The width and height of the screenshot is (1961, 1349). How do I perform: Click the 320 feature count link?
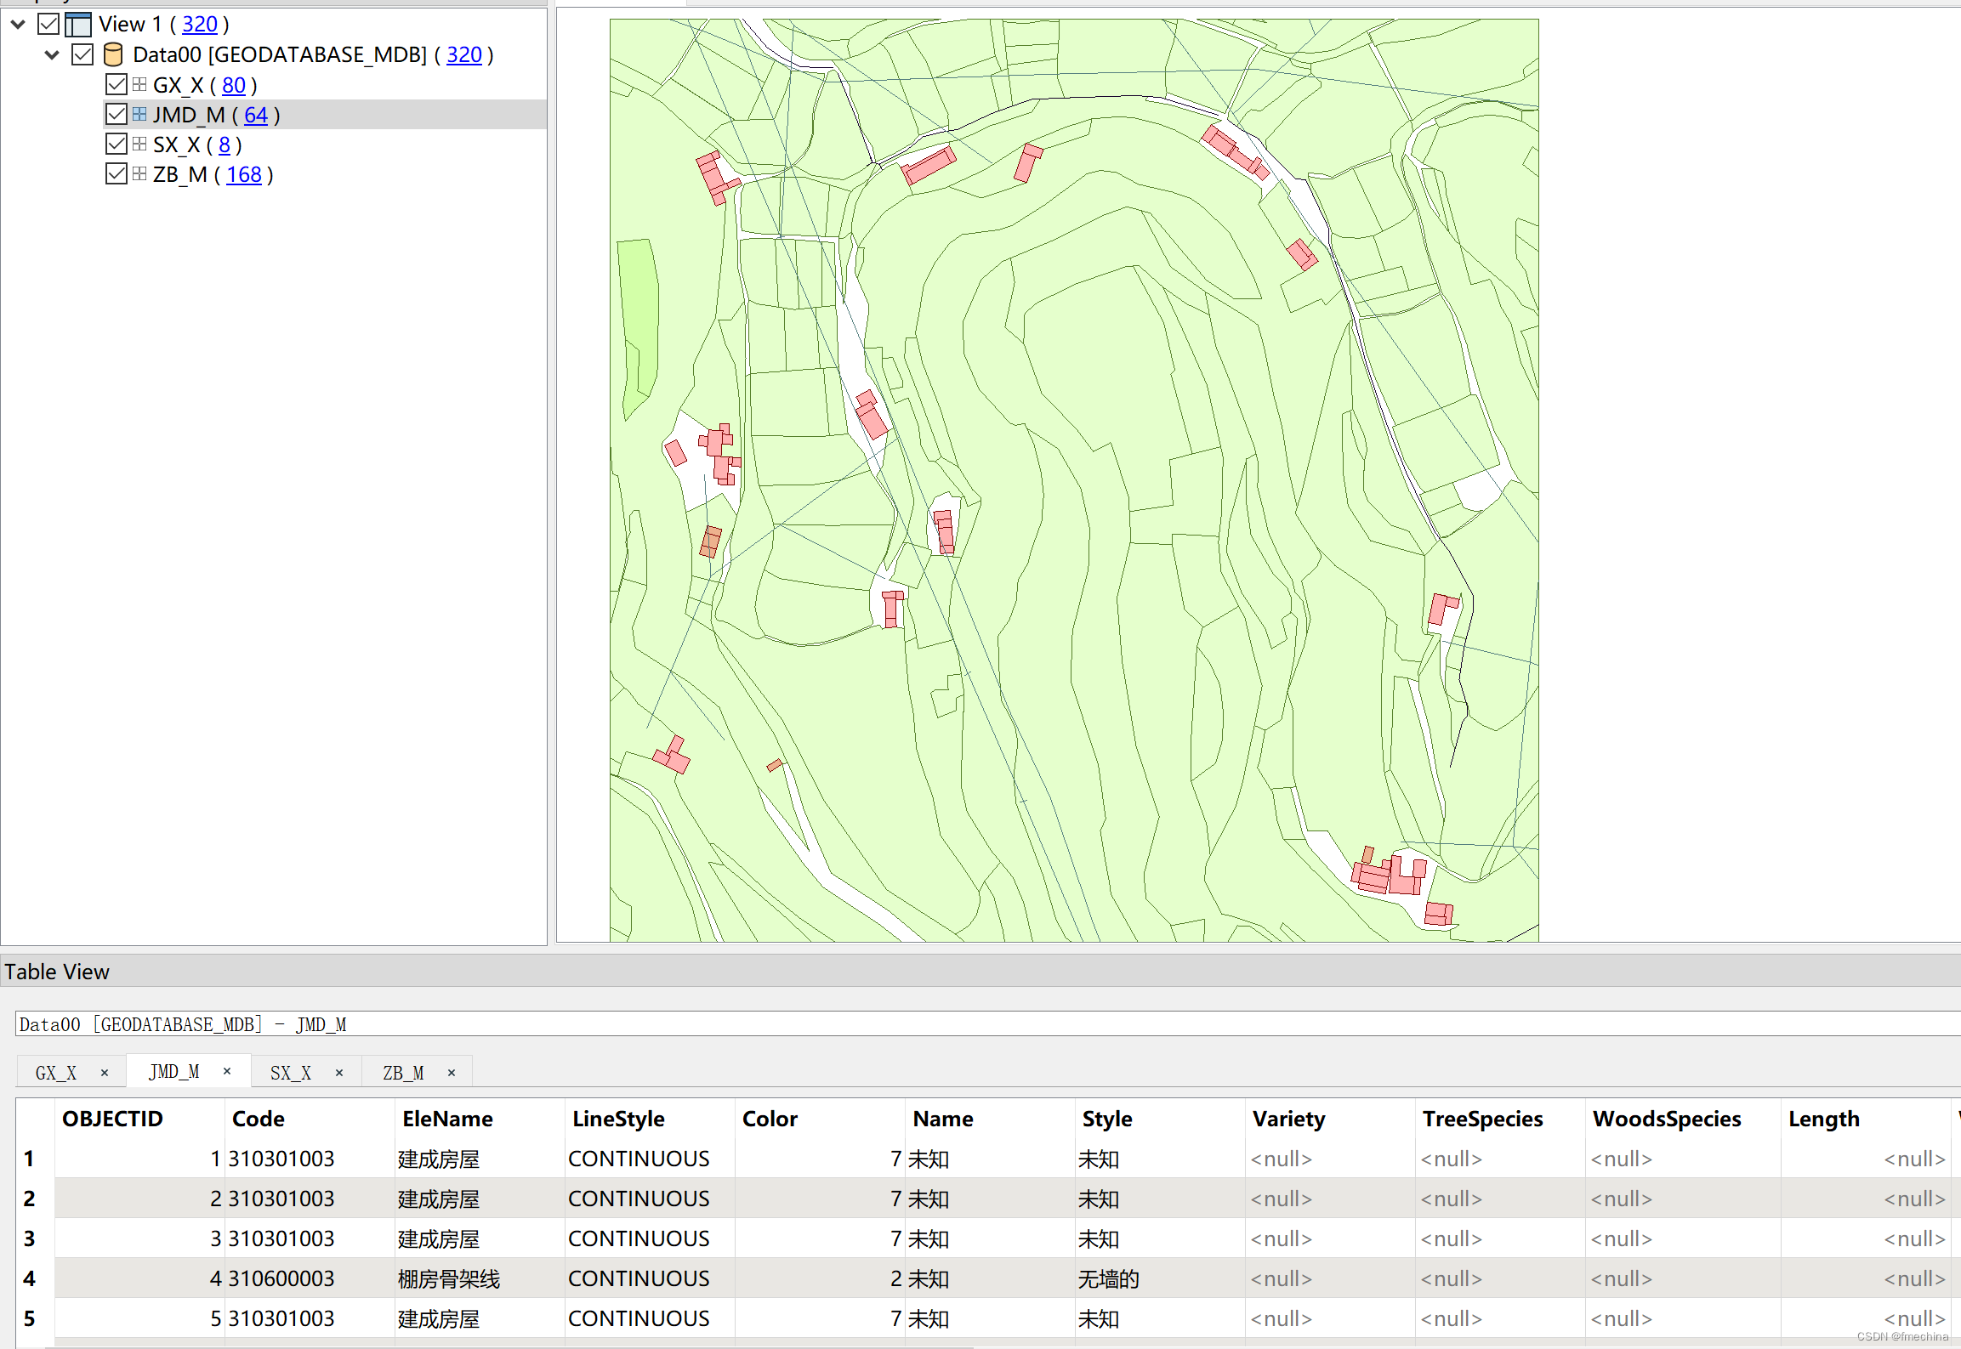[x=201, y=24]
